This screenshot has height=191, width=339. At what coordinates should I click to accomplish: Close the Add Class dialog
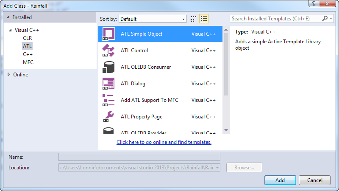tap(327, 4)
